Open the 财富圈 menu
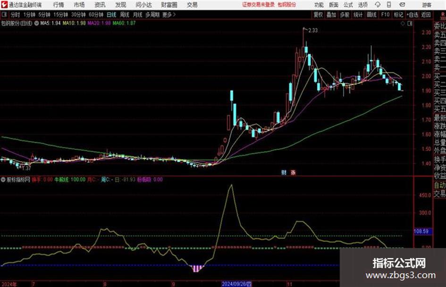Image resolution: width=446 pixels, height=287 pixels. tap(169, 5)
